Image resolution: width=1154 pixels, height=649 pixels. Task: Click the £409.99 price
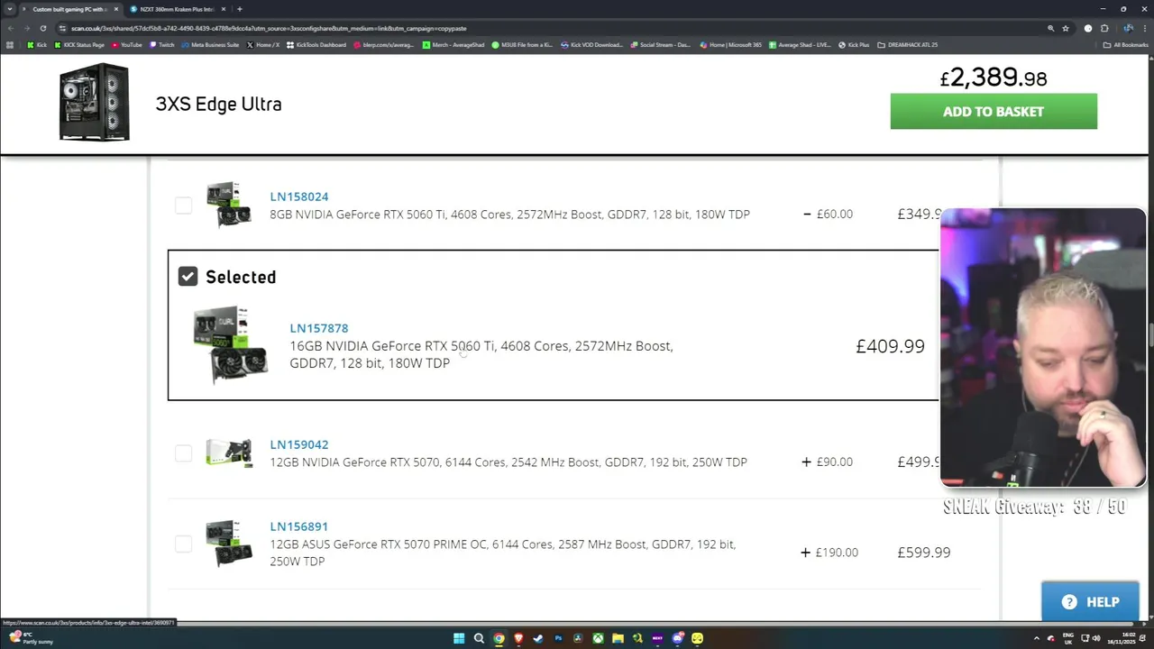click(x=890, y=346)
